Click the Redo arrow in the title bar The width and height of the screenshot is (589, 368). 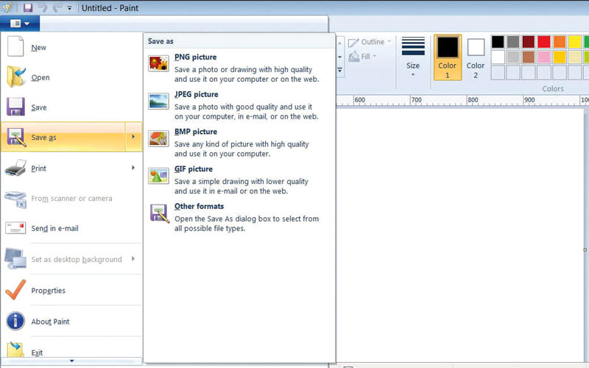click(56, 7)
